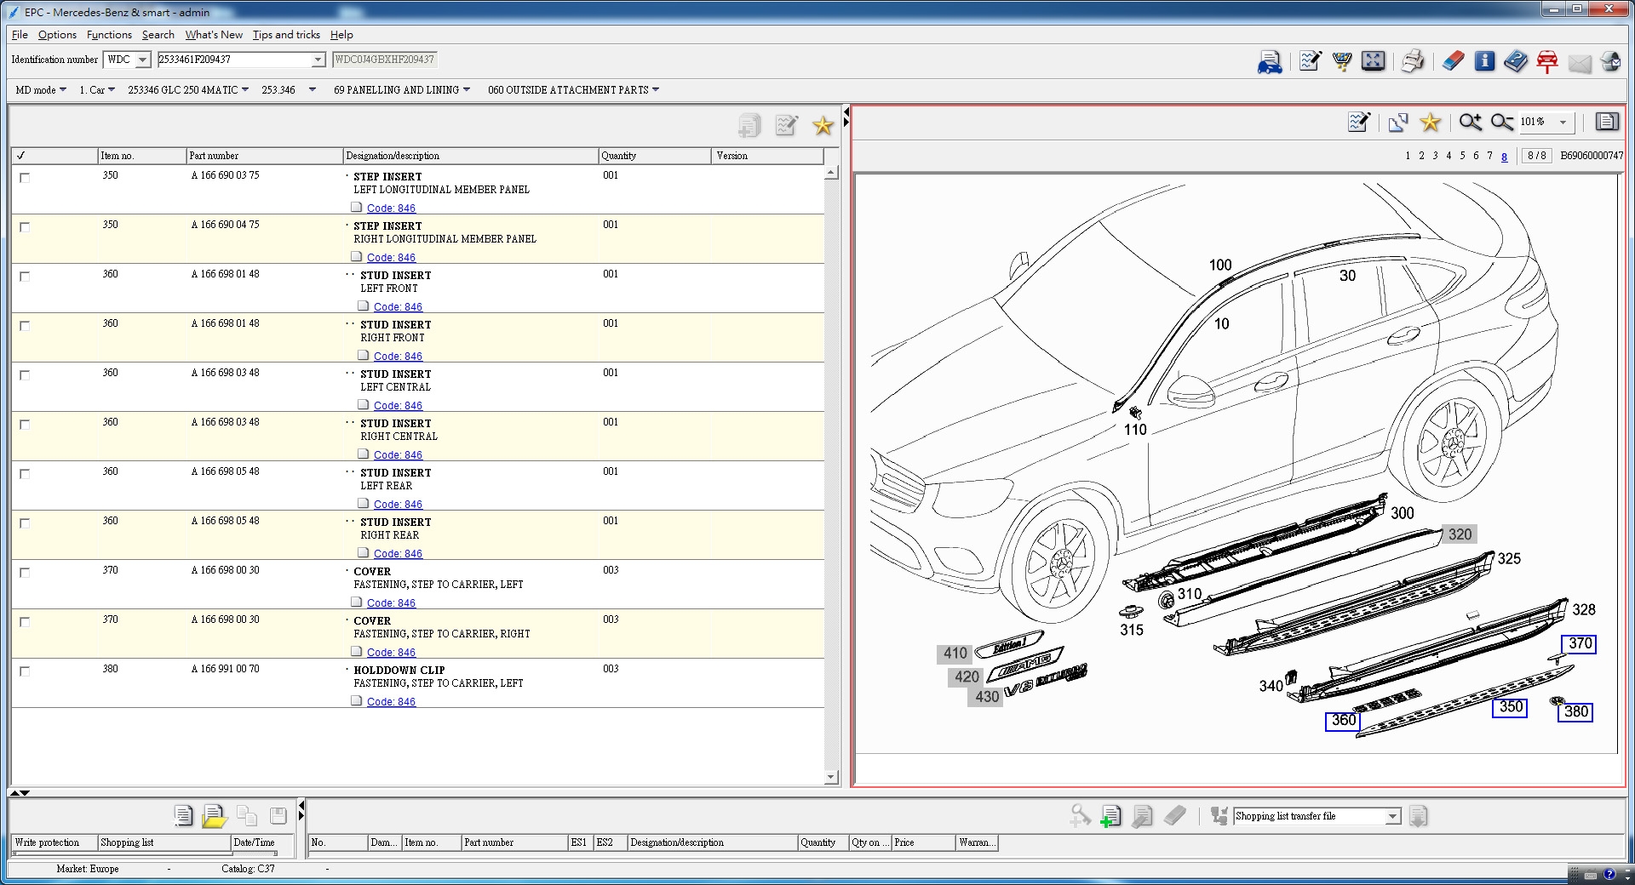Open the notes editor in top toolbar
Screen dimensions: 1635x885
click(x=1310, y=61)
